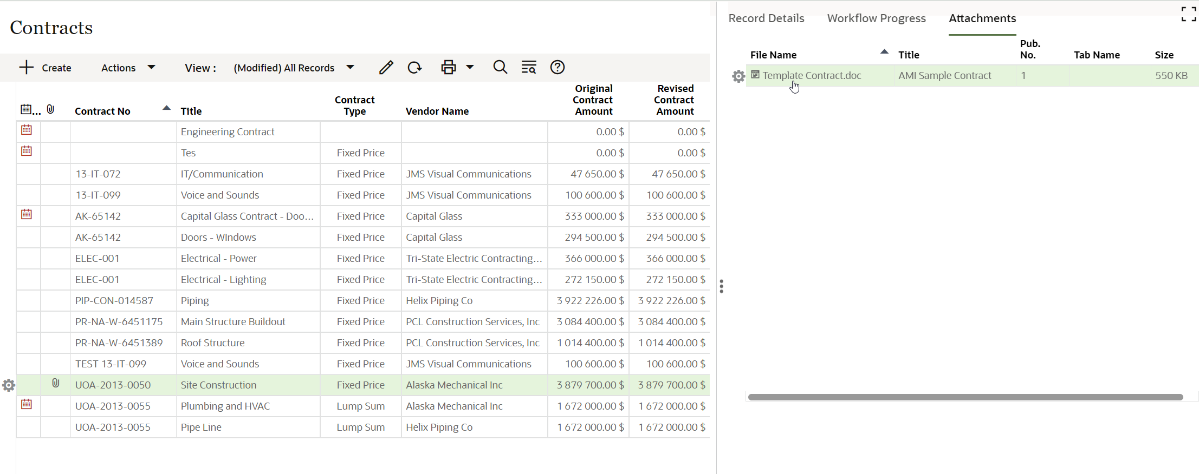Open the Actions dropdown menu
This screenshot has width=1199, height=474.
[x=128, y=68]
